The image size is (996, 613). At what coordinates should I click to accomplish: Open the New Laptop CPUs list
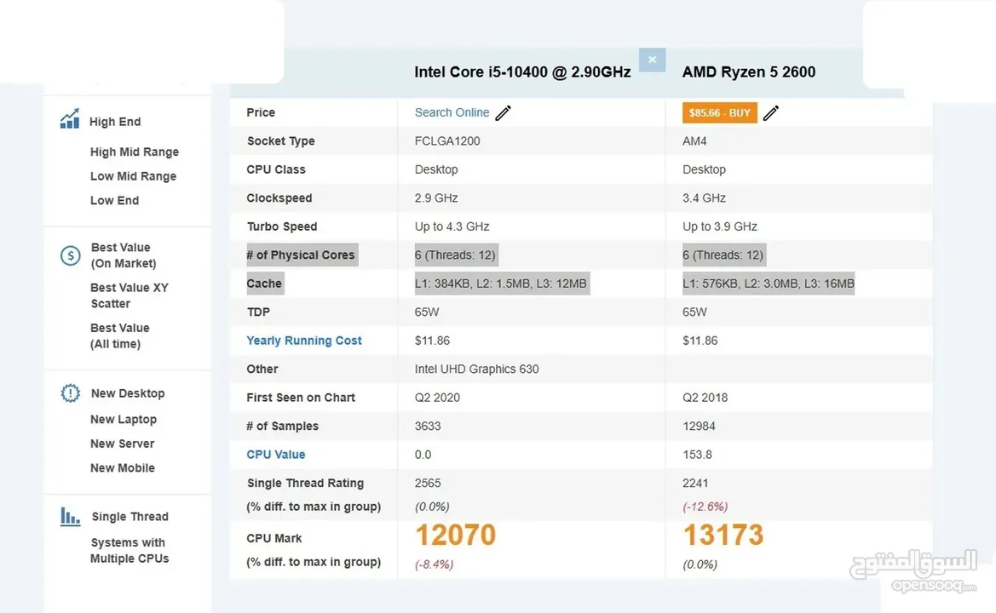(x=124, y=419)
